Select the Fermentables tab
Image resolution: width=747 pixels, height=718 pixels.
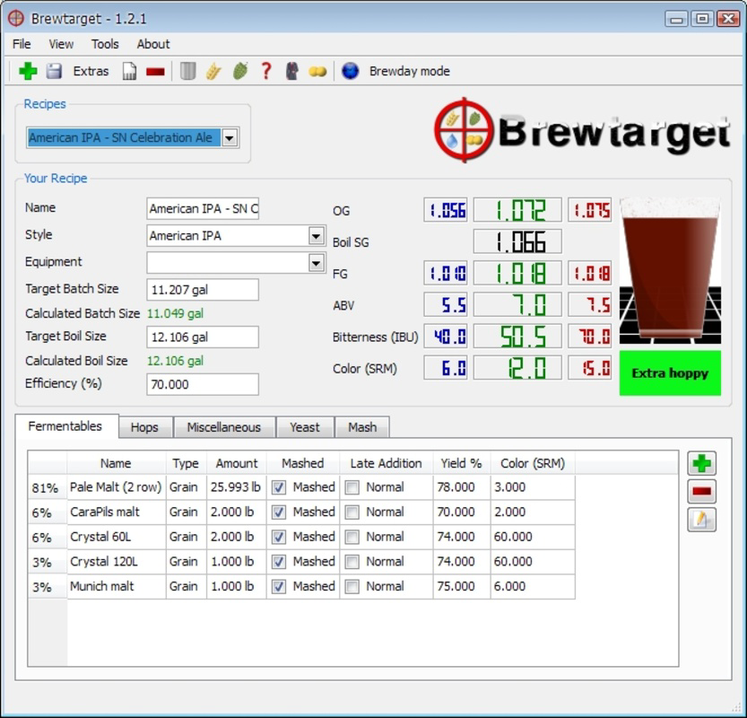point(65,426)
